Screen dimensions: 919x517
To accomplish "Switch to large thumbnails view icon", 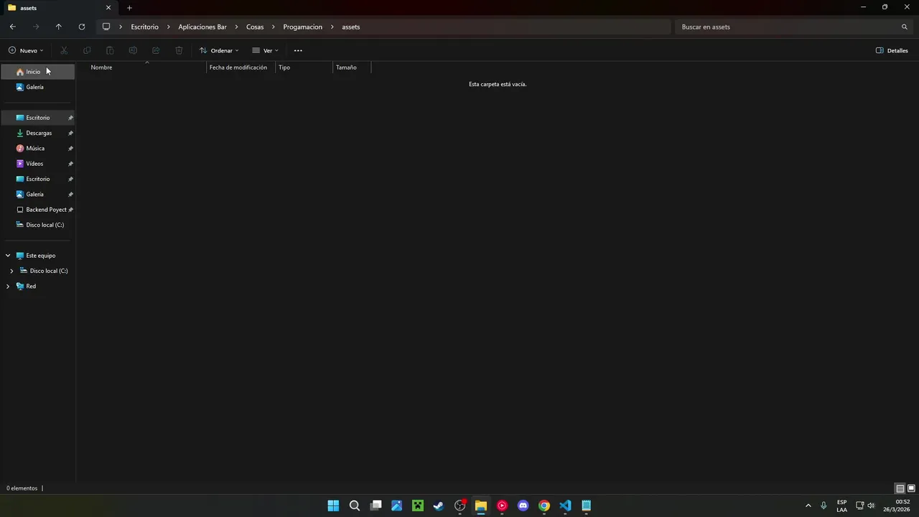I will tap(911, 488).
